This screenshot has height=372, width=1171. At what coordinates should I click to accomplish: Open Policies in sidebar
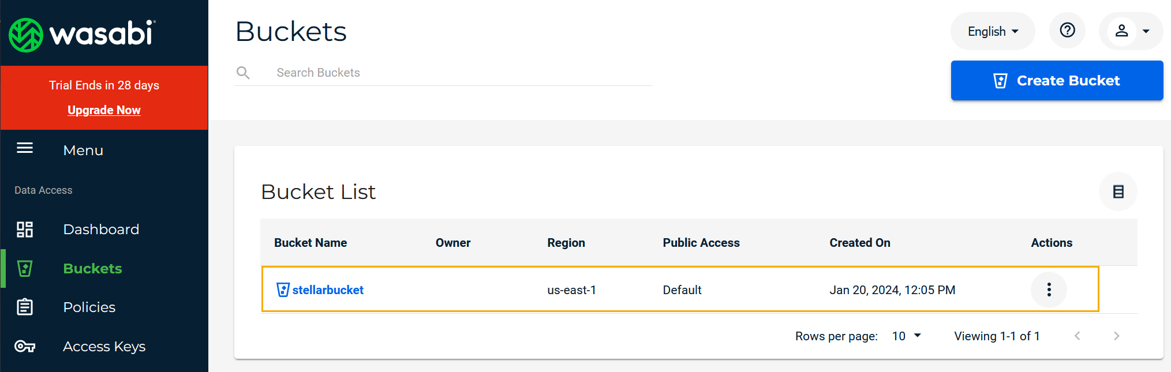pyautogui.click(x=89, y=307)
